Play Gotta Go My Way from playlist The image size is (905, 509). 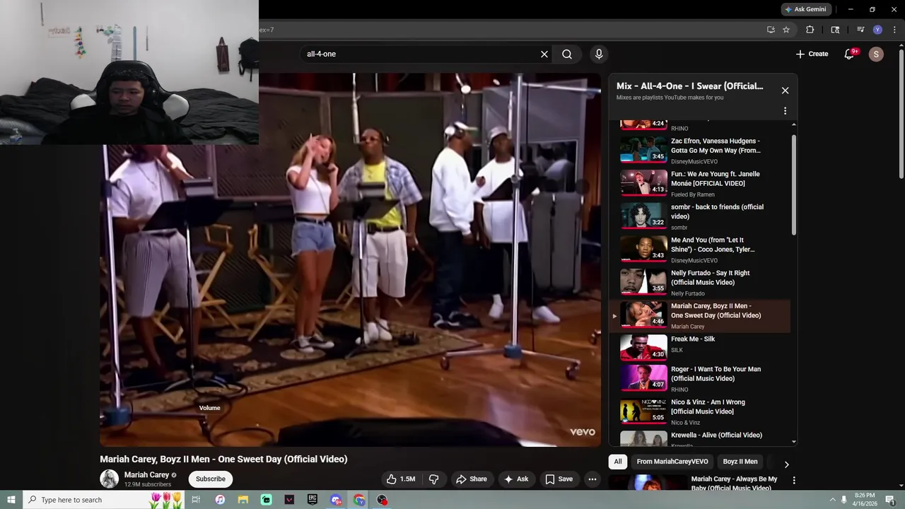tap(700, 150)
